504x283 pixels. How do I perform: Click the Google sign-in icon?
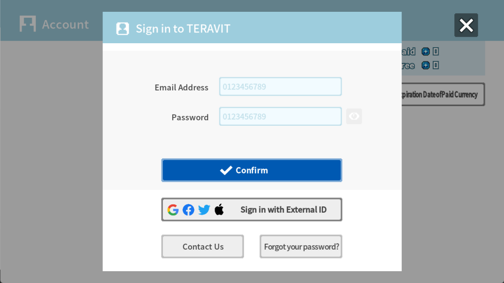(x=173, y=210)
